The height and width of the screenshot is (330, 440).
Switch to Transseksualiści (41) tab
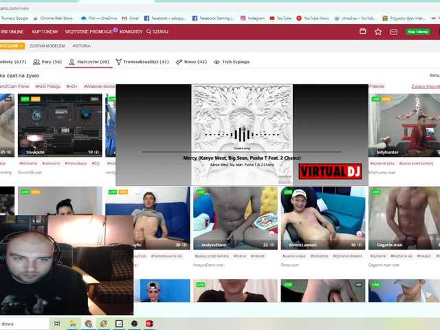142,62
